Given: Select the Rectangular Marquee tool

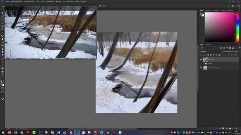Looking at the screenshot, I should [3, 19].
